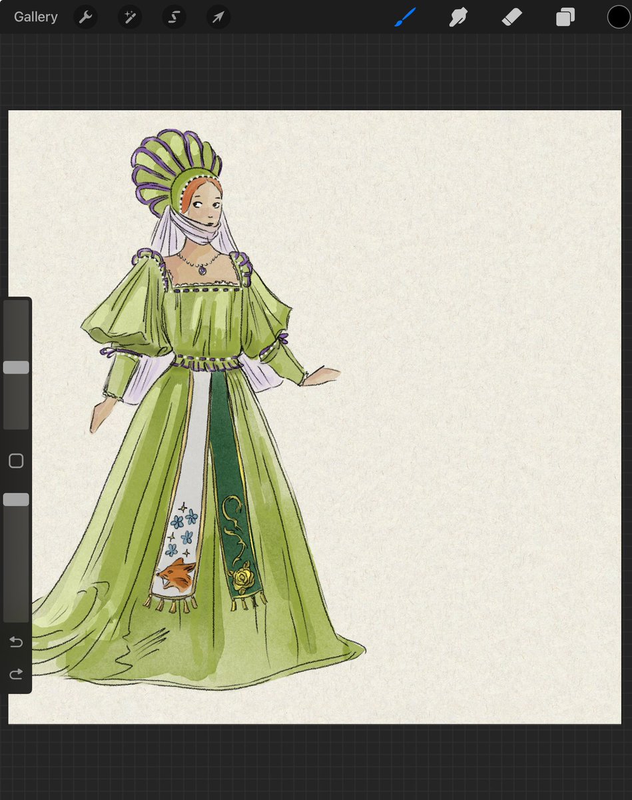Adjust the brush opacity slider handle
Image resolution: width=632 pixels, height=800 pixels.
tap(16, 499)
